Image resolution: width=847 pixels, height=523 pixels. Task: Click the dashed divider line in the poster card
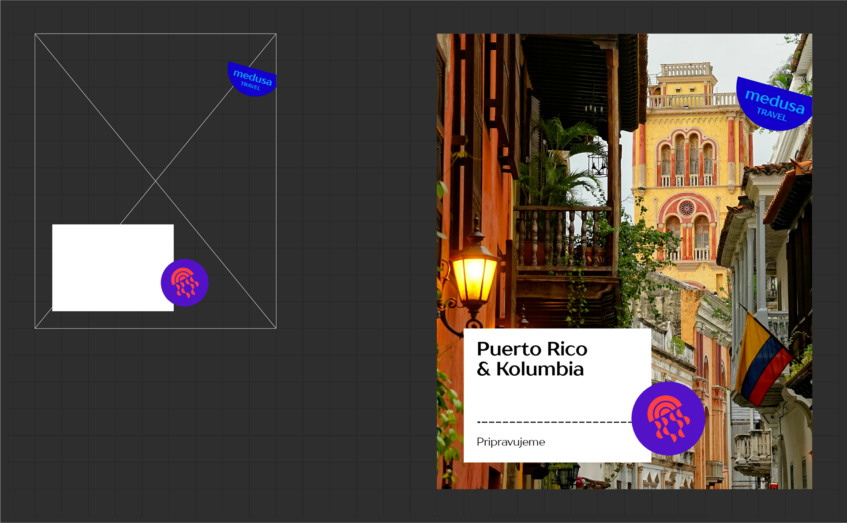(555, 422)
